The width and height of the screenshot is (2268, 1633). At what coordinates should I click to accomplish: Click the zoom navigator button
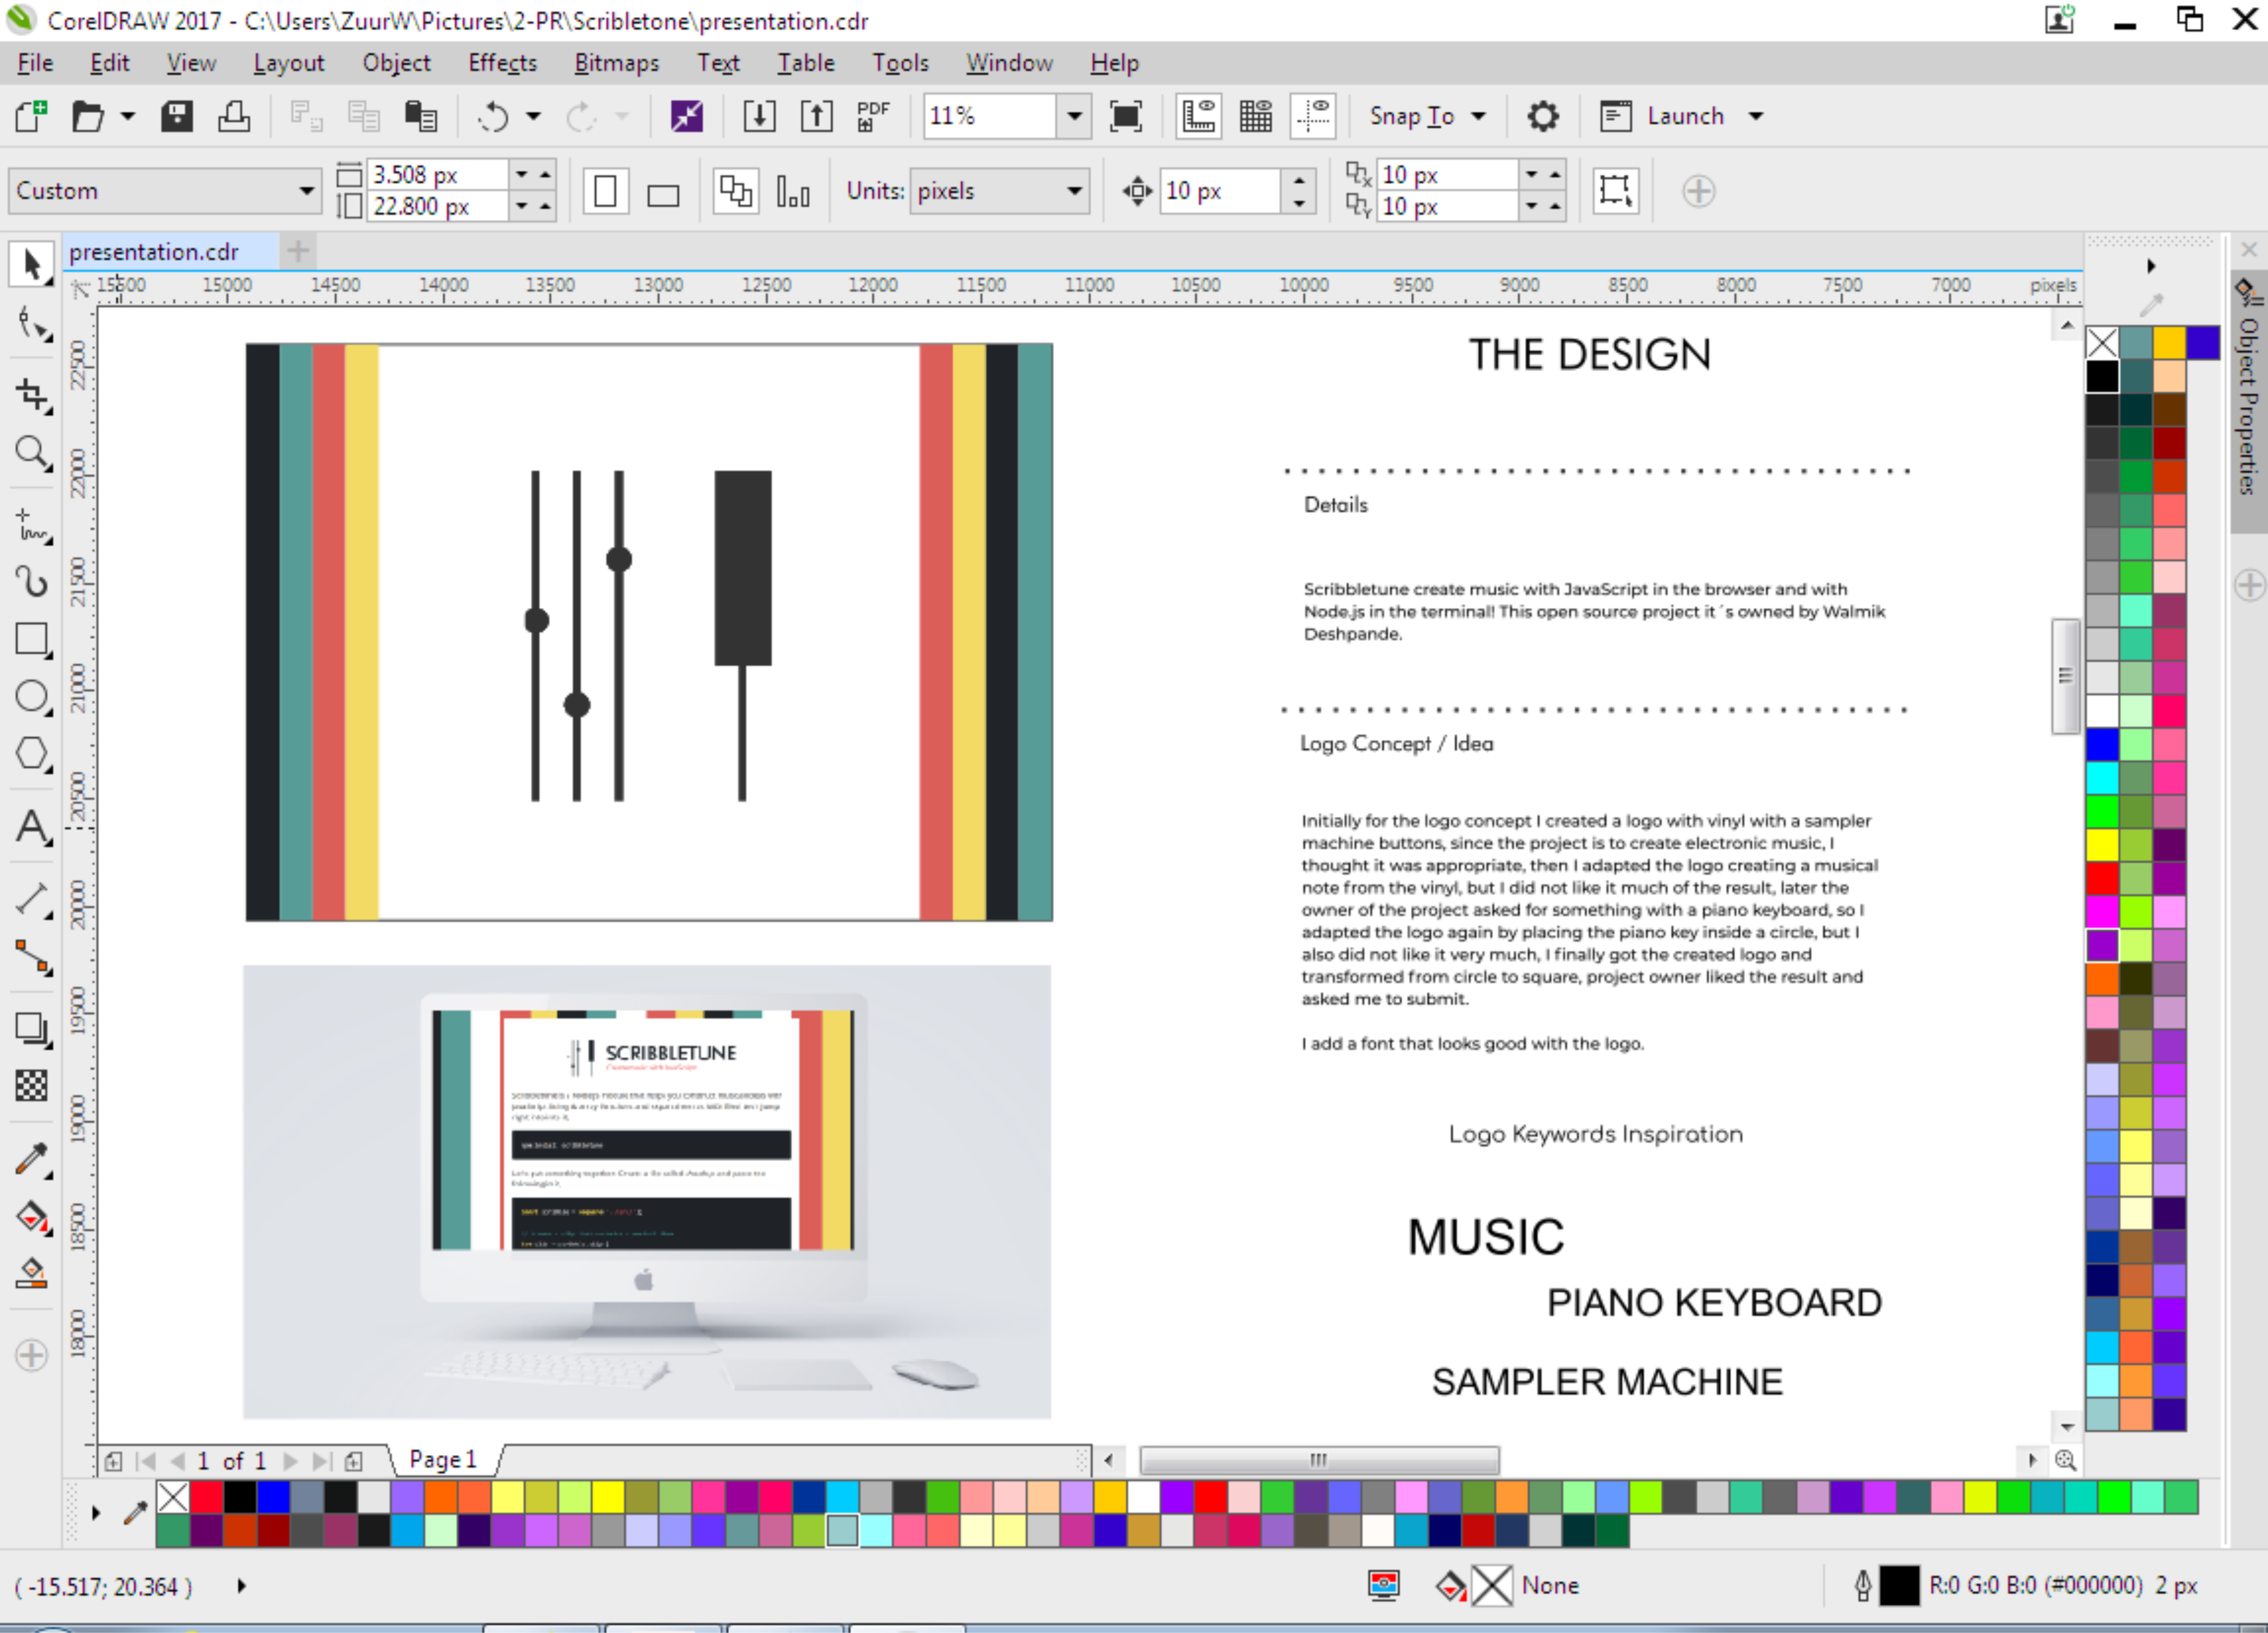point(2065,1460)
